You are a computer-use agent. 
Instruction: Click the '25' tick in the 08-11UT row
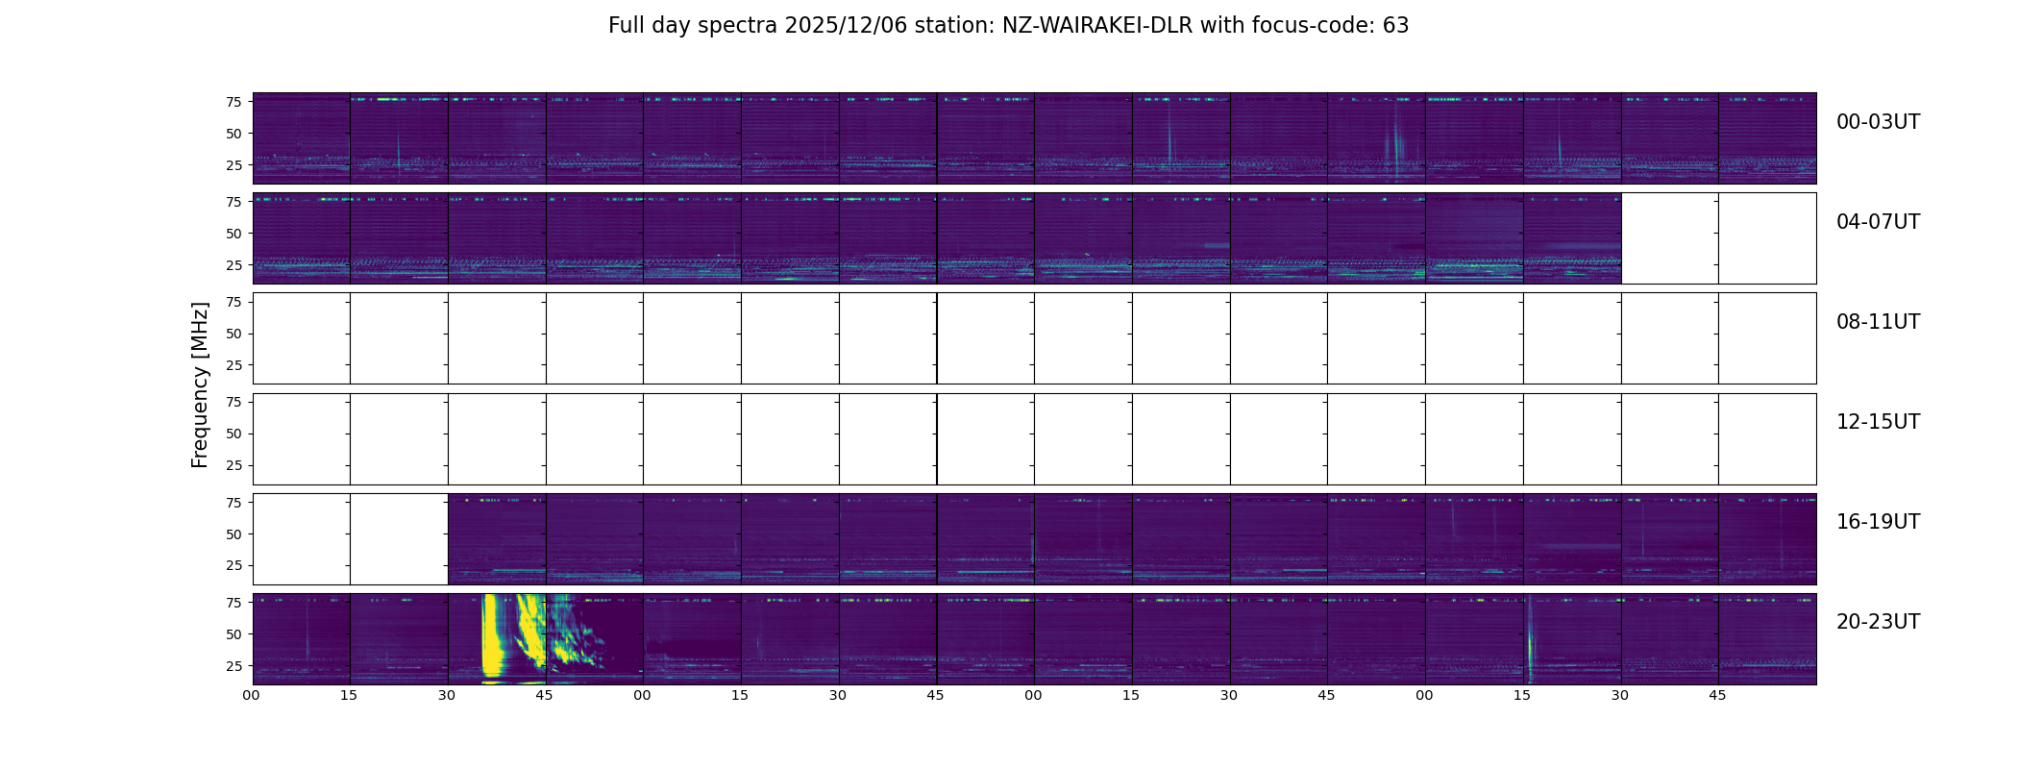(x=234, y=365)
